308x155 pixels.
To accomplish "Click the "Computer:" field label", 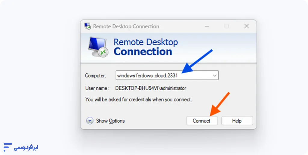I will point(95,76).
